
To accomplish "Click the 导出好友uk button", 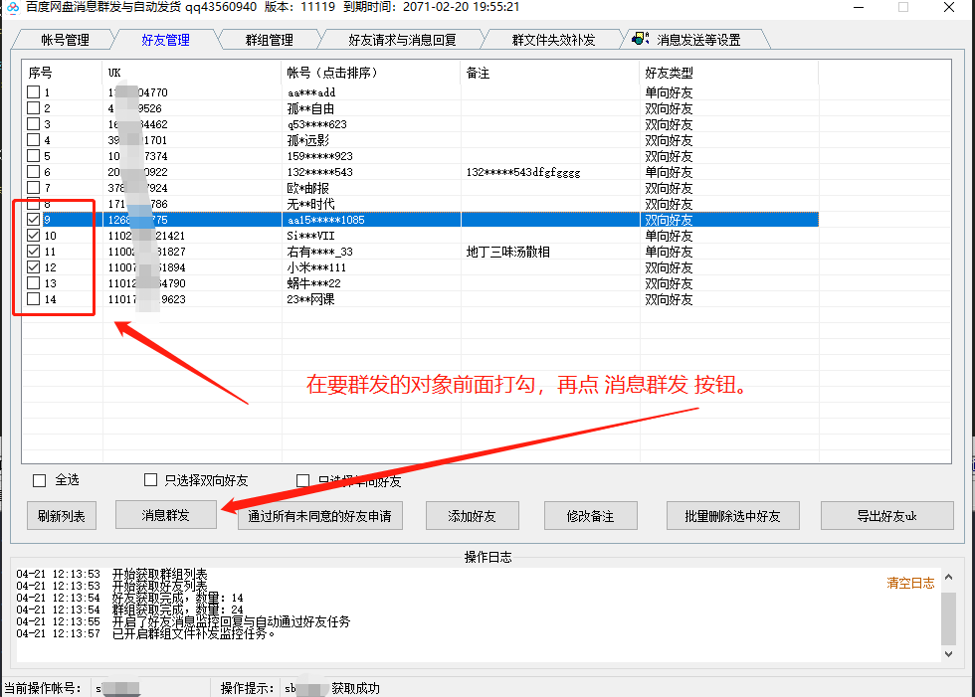I will coord(886,515).
